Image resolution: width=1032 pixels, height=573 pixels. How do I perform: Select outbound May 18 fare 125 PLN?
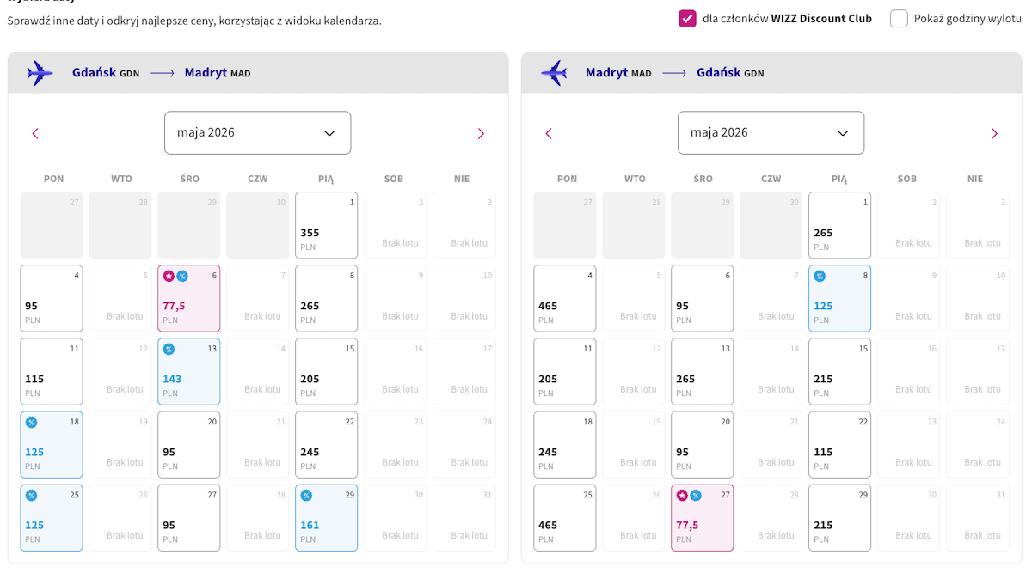pyautogui.click(x=52, y=444)
